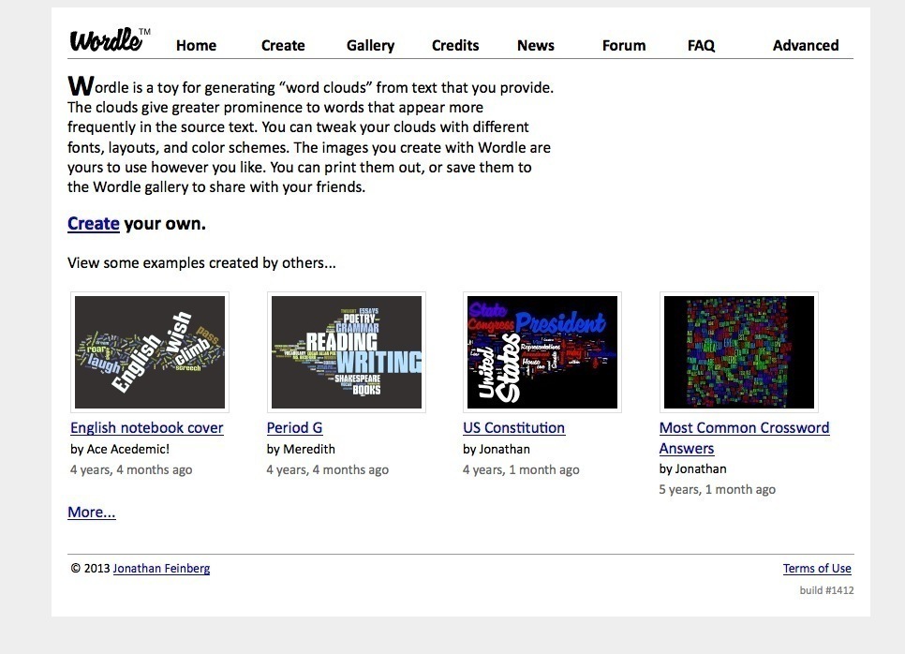
Task: Open the News page
Action: click(536, 46)
